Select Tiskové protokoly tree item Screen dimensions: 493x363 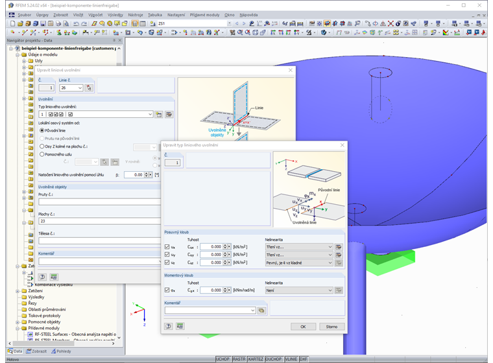click(44, 316)
